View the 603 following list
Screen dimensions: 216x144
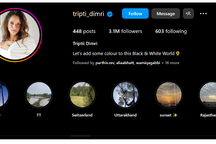click(171, 31)
